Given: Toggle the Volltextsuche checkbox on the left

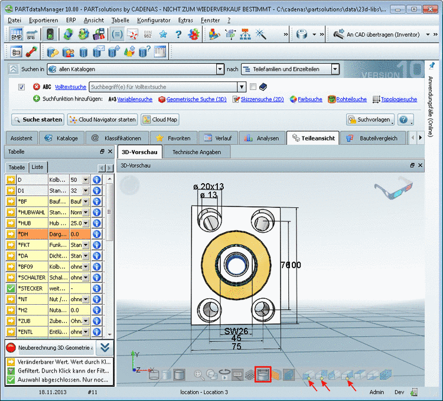Looking at the screenshot, I should [22, 87].
